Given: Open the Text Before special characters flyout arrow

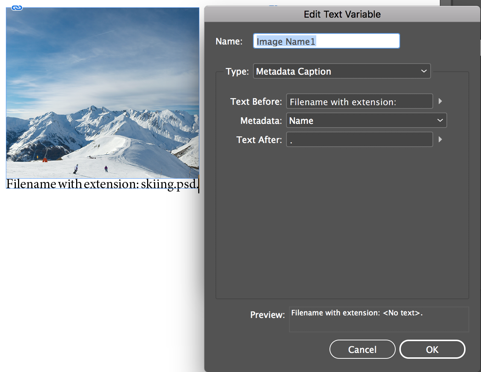Looking at the screenshot, I should tap(440, 101).
